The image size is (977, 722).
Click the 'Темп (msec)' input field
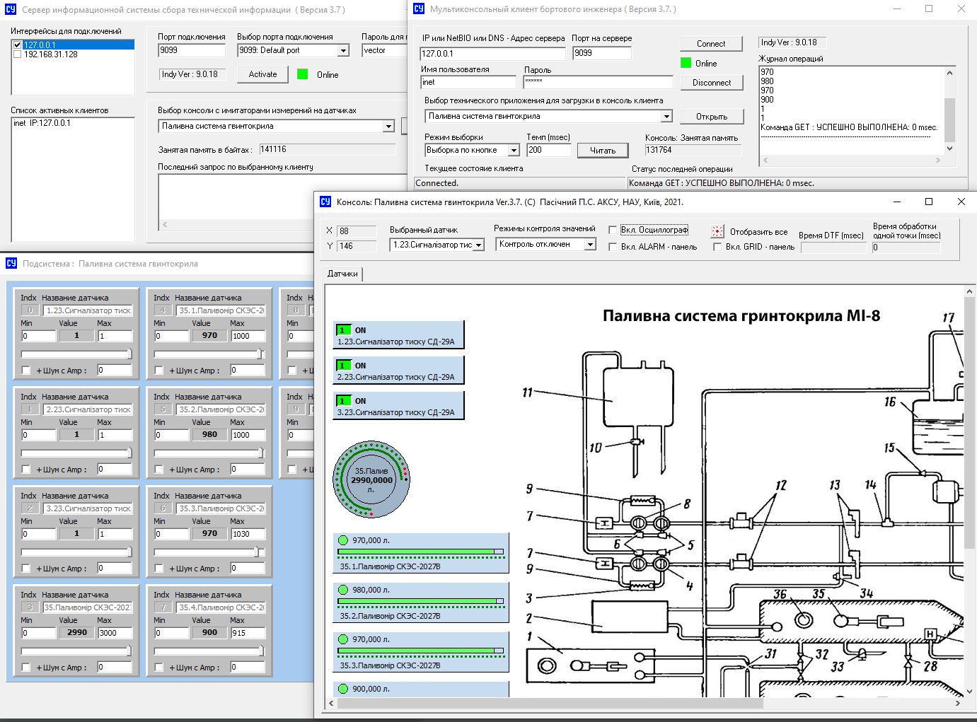tap(548, 150)
